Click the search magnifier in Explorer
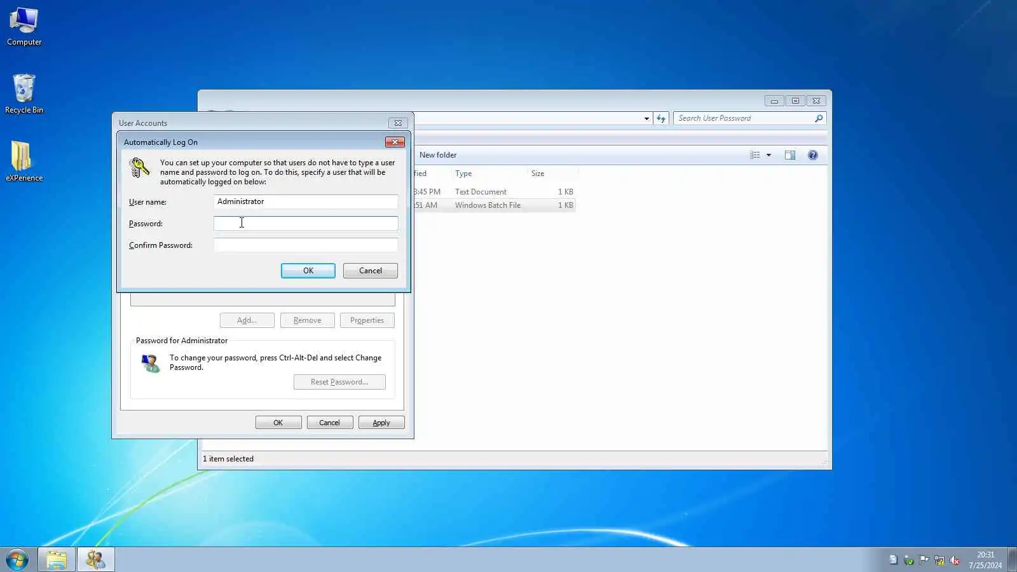The image size is (1017, 572). pyautogui.click(x=819, y=118)
